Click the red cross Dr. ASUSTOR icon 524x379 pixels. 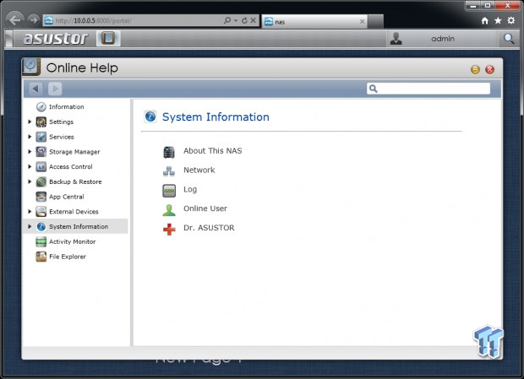169,230
